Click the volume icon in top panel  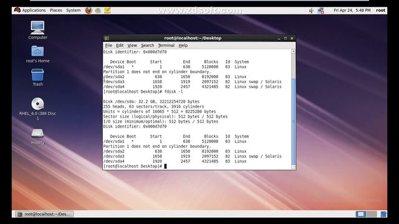[x=311, y=11]
